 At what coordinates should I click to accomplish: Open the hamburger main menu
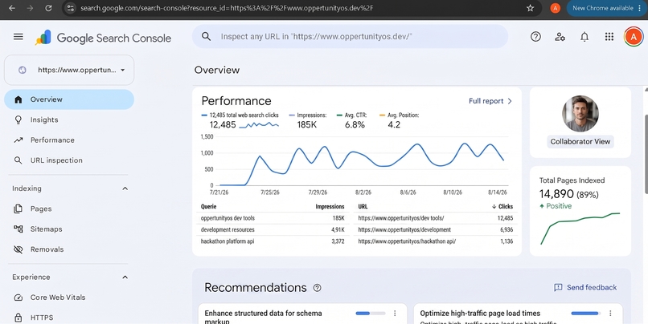pyautogui.click(x=18, y=37)
